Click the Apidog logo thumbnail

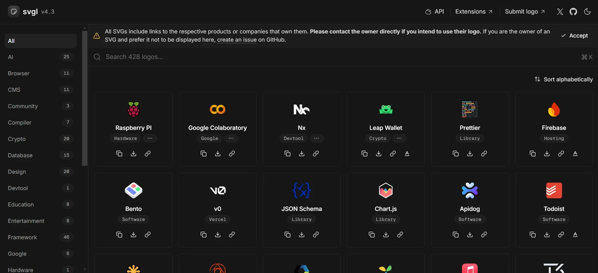[470, 190]
